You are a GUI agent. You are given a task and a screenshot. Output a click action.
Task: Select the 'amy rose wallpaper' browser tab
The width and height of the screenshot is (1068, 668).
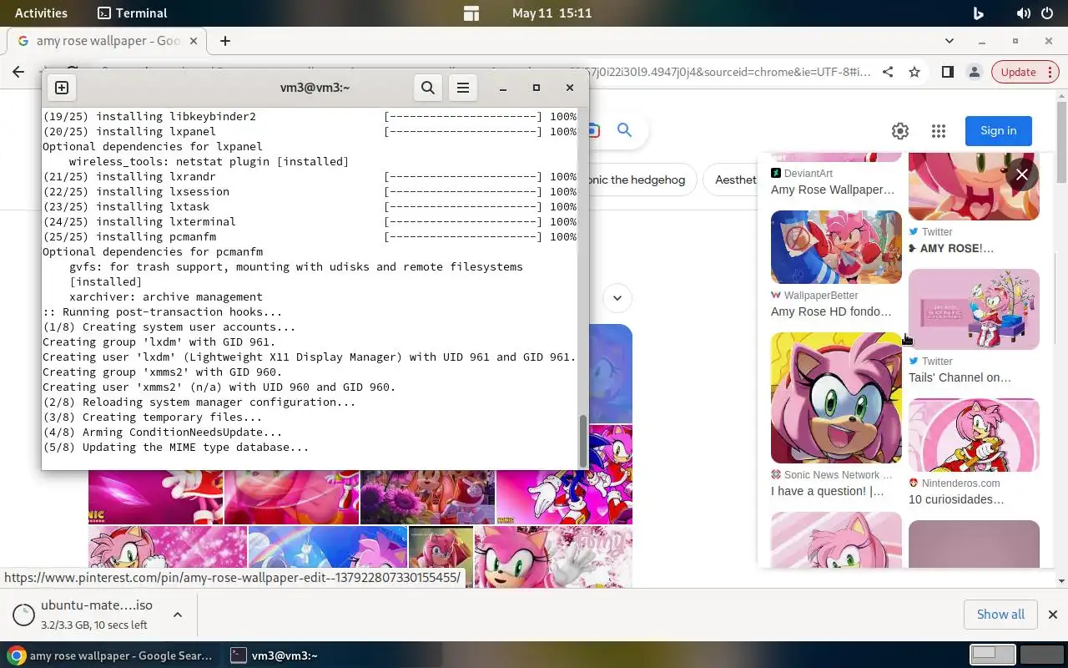point(108,41)
